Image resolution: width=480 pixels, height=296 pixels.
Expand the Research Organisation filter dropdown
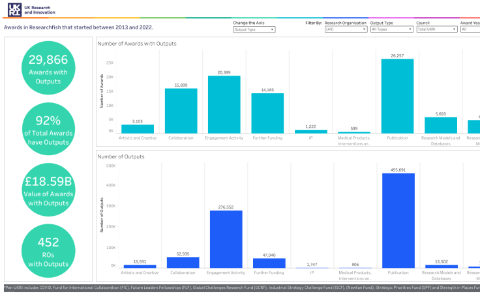[346, 29]
